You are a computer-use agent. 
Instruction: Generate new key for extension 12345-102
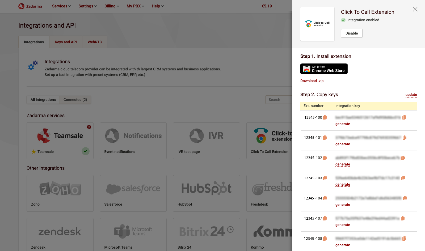point(343,164)
